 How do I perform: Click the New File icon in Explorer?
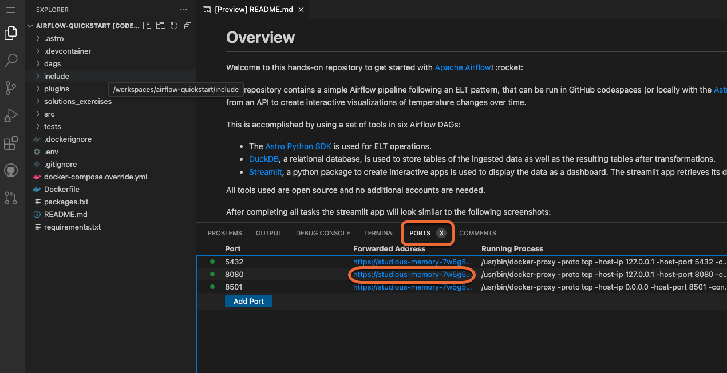pyautogui.click(x=147, y=25)
